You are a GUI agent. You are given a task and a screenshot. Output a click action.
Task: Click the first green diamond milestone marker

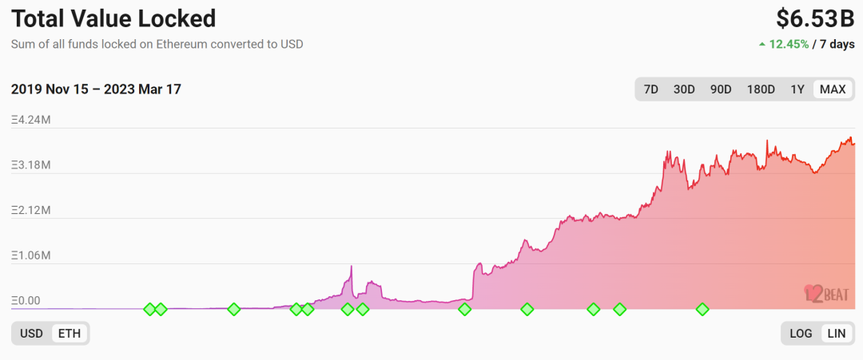coord(149,310)
